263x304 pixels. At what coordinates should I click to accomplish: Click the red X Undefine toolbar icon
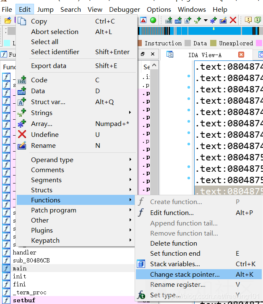(x=233, y=20)
